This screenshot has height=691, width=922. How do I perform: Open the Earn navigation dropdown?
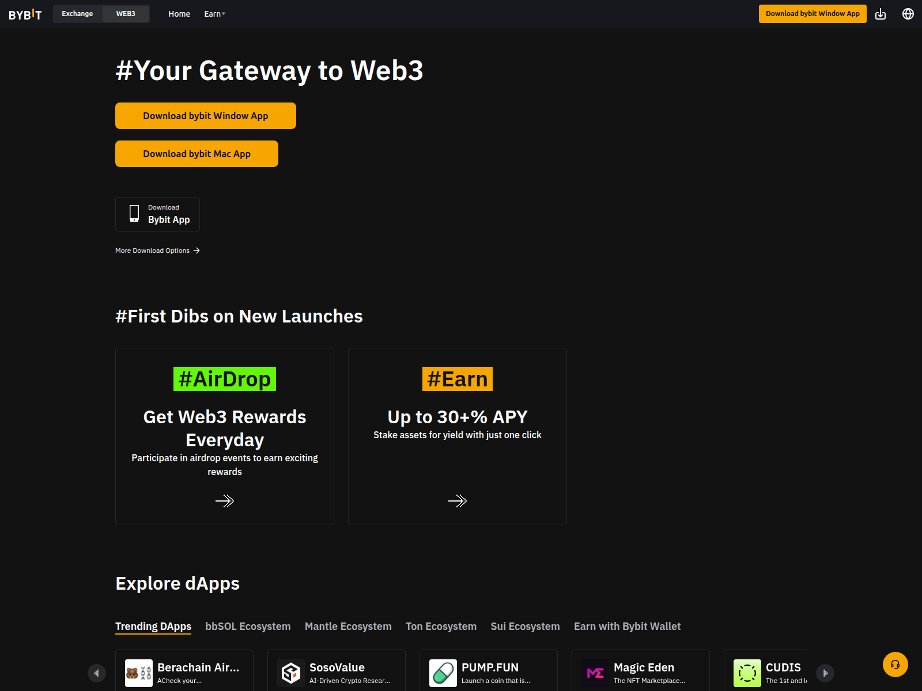214,13
